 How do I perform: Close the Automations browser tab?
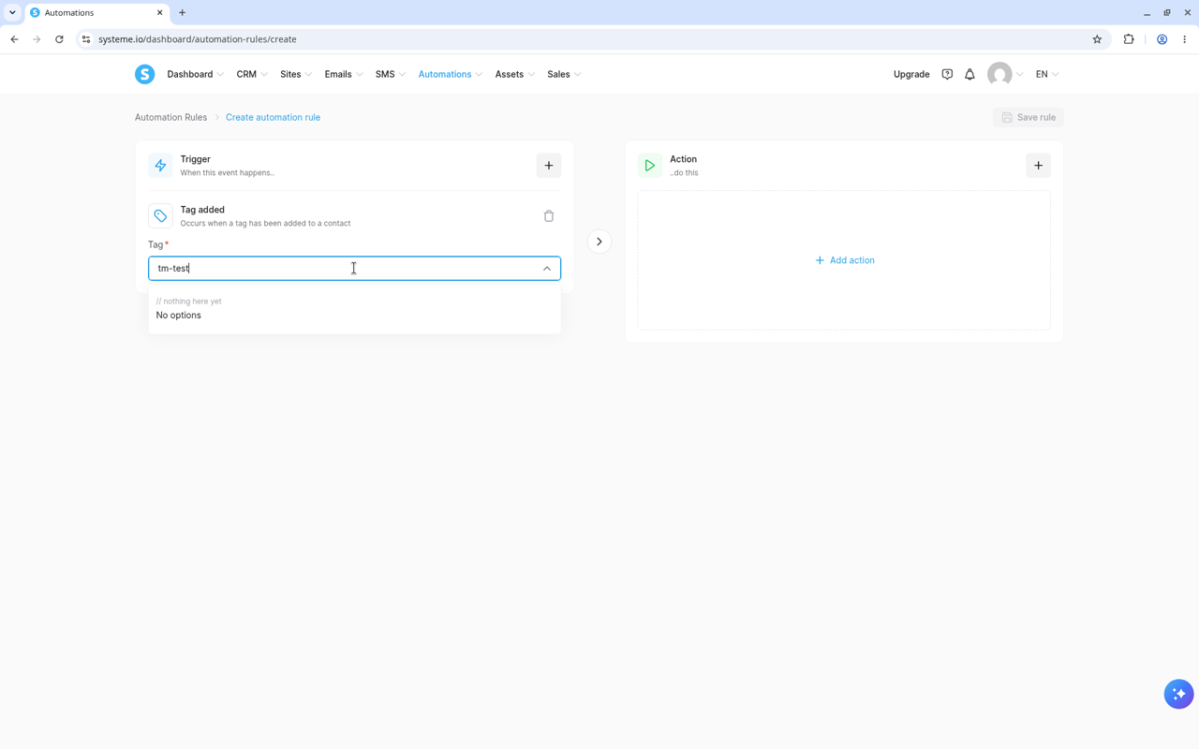pos(159,13)
